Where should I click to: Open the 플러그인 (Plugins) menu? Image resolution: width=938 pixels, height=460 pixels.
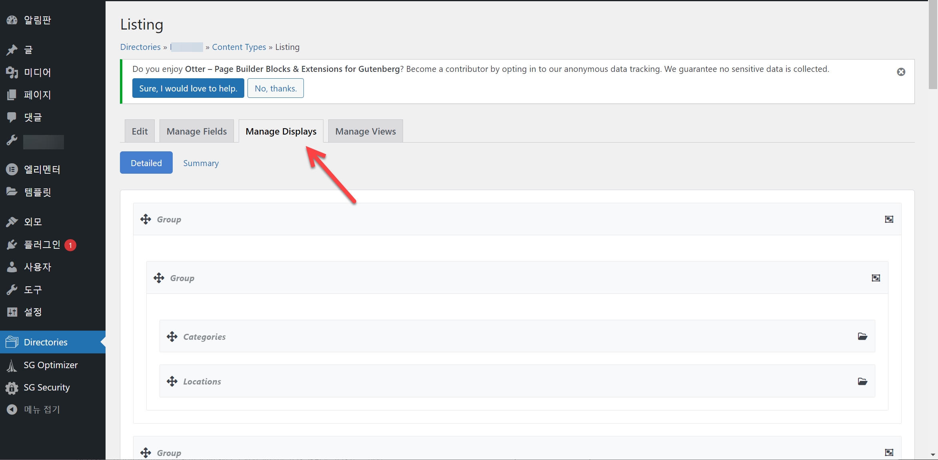[42, 244]
